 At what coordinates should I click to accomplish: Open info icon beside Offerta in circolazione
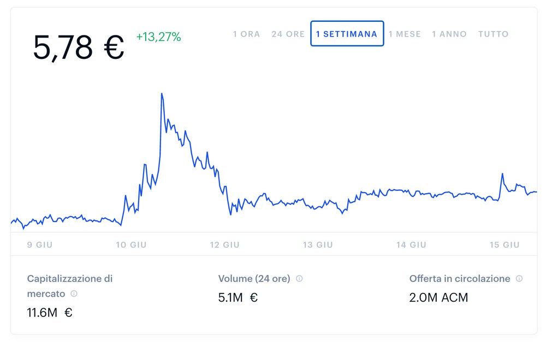coord(519,279)
